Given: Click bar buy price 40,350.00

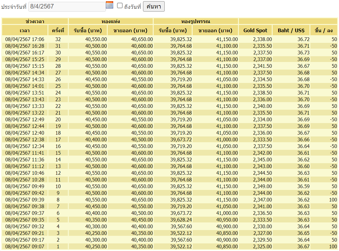Looking at the screenshot, I should point(96,220).
